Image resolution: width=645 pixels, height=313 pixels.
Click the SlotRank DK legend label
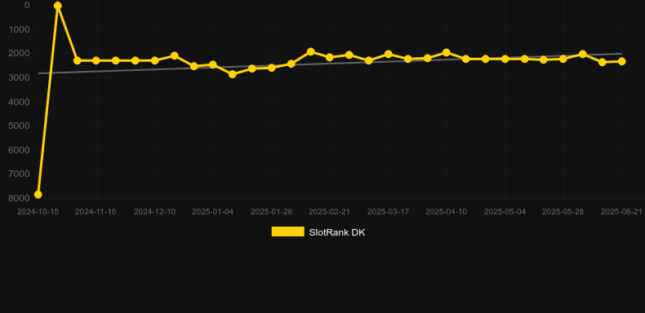click(337, 232)
